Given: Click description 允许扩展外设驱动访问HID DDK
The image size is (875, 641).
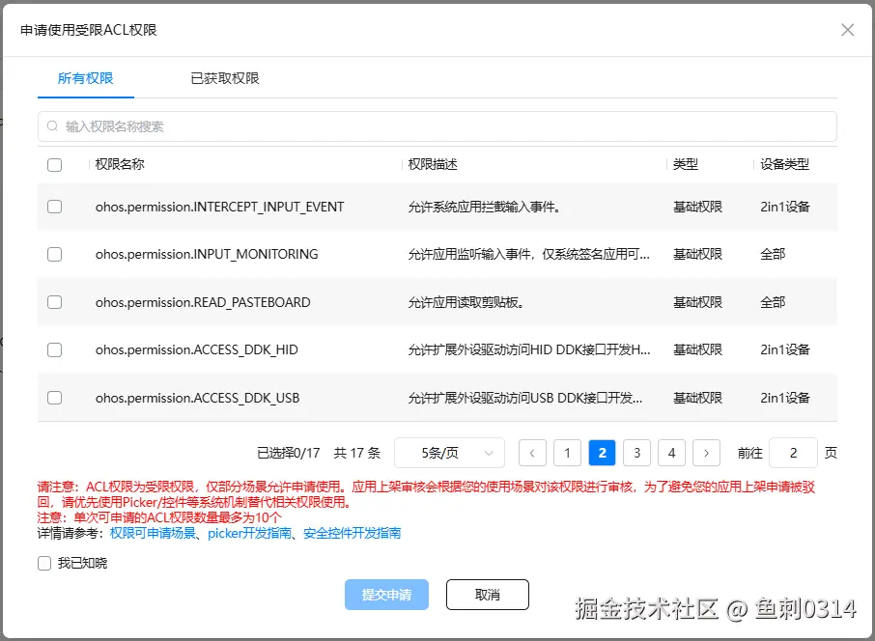Looking at the screenshot, I should pos(528,349).
